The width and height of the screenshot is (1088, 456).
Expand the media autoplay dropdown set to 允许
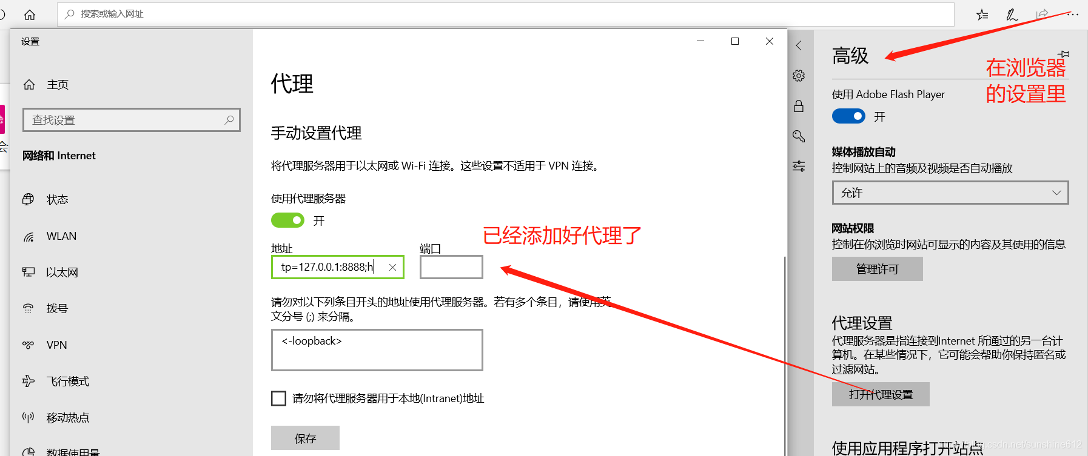[x=950, y=193]
